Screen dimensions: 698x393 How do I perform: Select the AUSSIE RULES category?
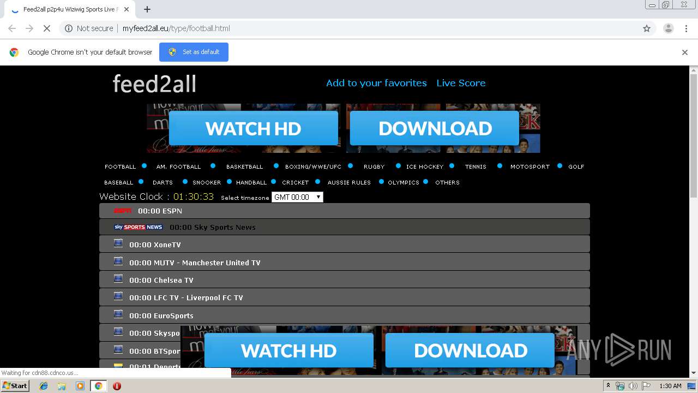click(349, 182)
